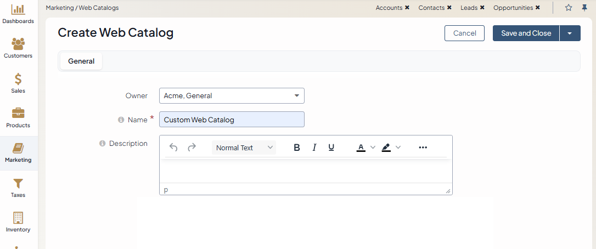Mark page as favorite with star icon

[x=569, y=8]
